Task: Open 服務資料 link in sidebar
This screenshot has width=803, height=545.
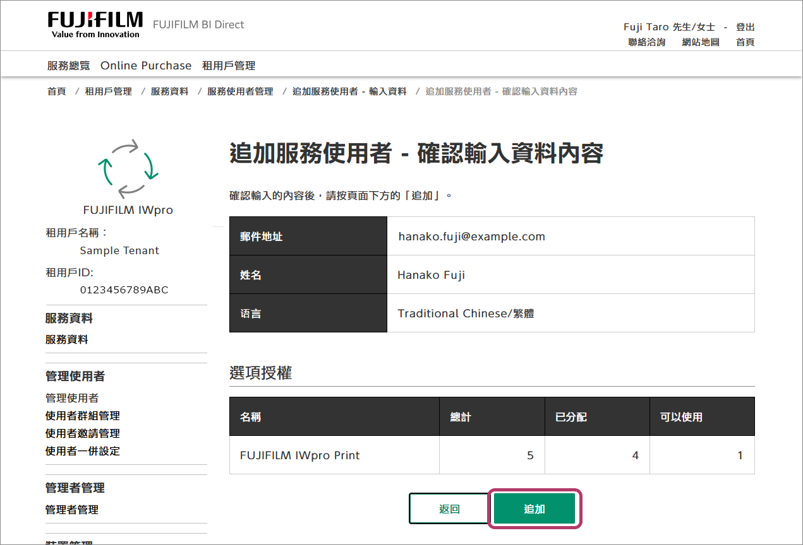Action: click(67, 339)
